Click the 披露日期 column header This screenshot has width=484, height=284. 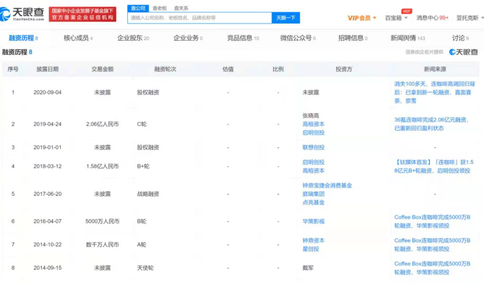(48, 69)
